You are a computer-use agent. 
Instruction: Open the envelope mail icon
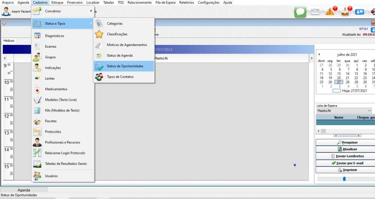click(315, 12)
